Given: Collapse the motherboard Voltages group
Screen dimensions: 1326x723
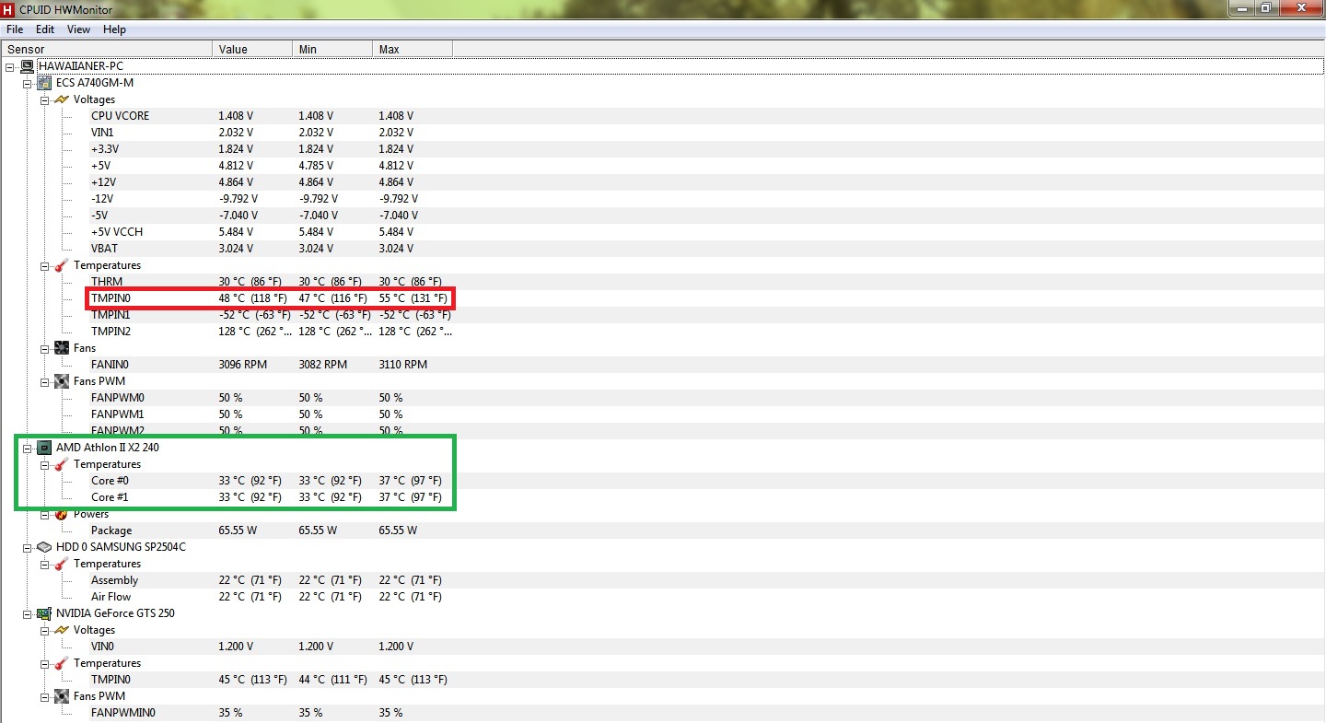Looking at the screenshot, I should click(x=44, y=99).
